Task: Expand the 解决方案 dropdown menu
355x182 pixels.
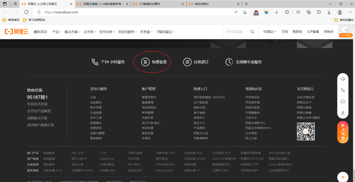Action: pyautogui.click(x=73, y=32)
